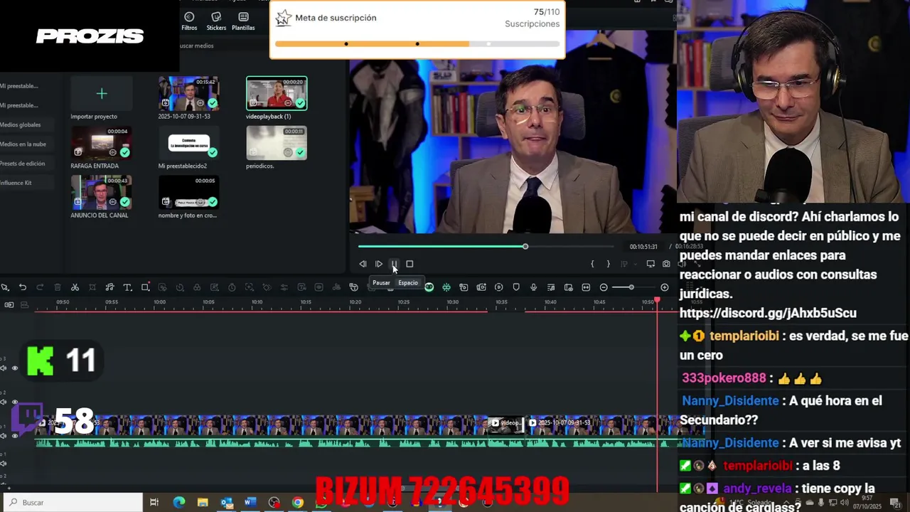The width and height of the screenshot is (910, 512).
Task: Select the periodicos. media thumbnail
Action: (x=277, y=144)
